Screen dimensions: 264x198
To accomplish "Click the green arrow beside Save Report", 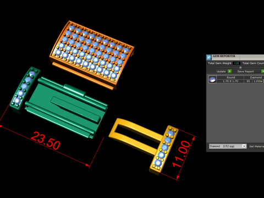I will tap(263, 71).
